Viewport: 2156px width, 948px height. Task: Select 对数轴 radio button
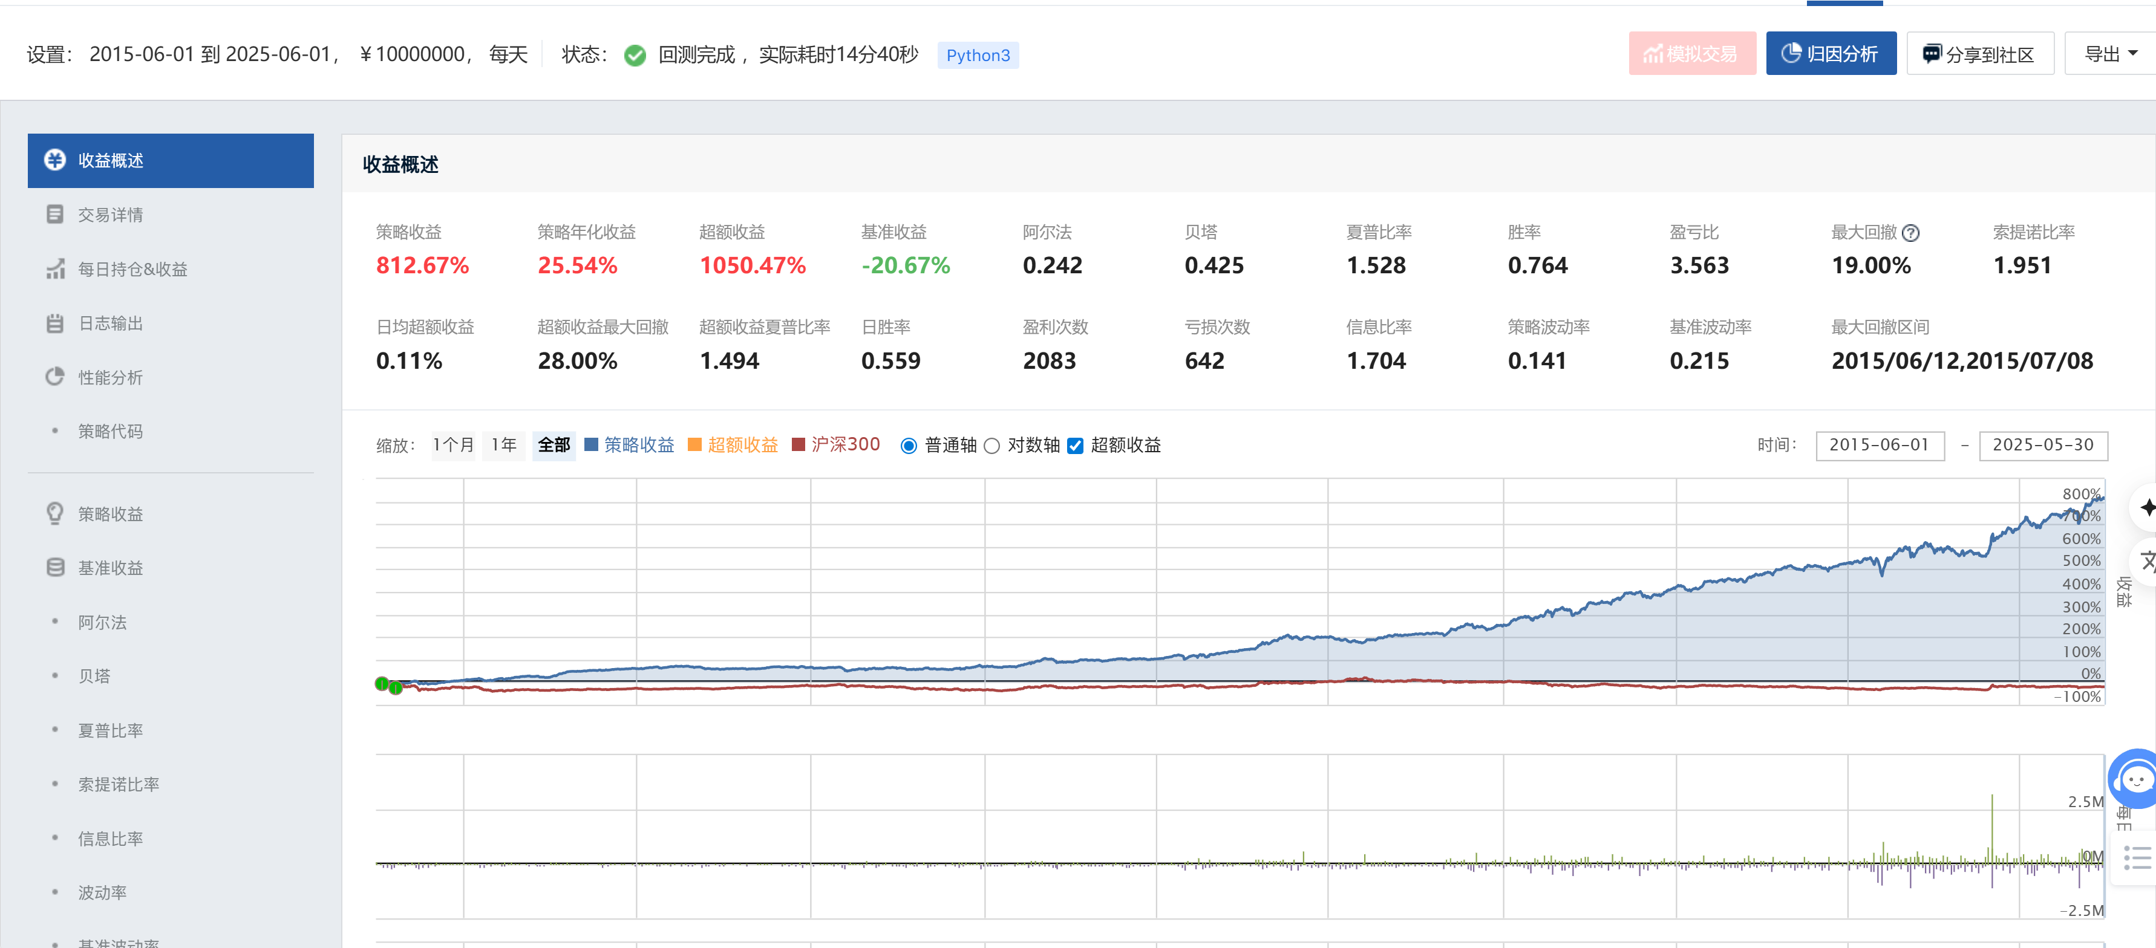point(991,446)
